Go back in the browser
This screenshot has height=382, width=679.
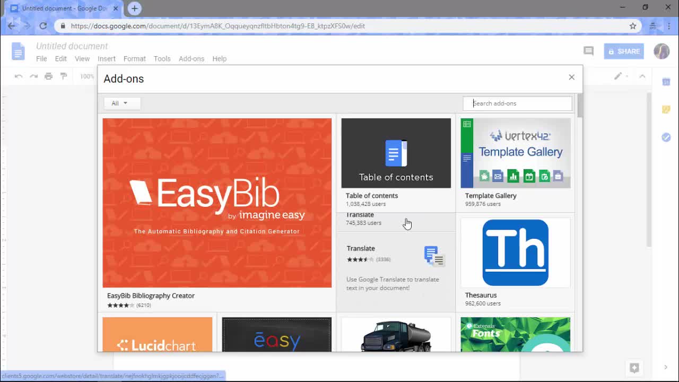12,25
